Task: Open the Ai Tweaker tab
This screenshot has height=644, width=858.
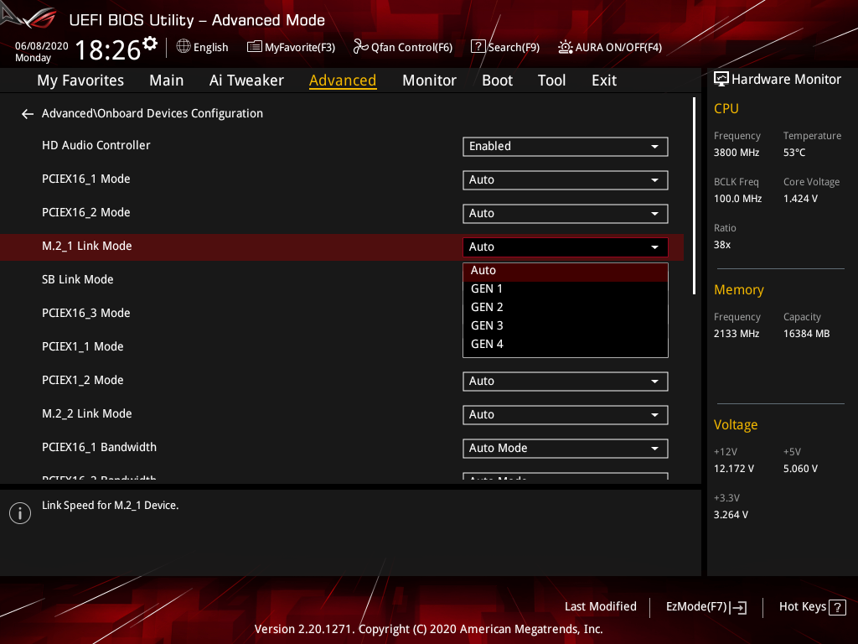Action: click(x=246, y=80)
